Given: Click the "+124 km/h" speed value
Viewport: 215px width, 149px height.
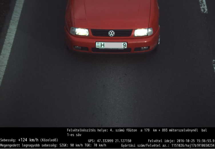Looking at the screenshot, I should pos(28,140).
